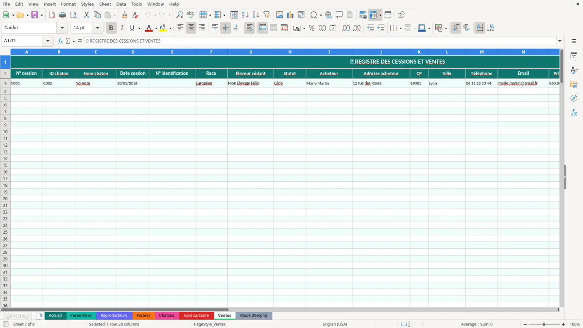Click the Save document icon
The height and width of the screenshot is (328, 583).
[x=34, y=15]
